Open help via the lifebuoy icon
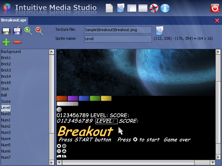The image size is (222, 166). coord(154,8)
